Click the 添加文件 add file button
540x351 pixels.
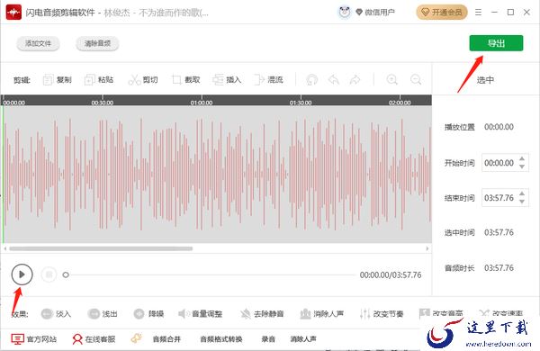tap(38, 43)
